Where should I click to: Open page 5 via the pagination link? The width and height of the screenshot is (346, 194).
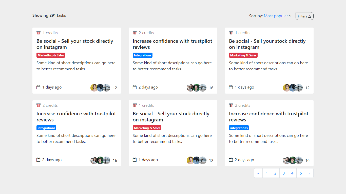point(301,173)
